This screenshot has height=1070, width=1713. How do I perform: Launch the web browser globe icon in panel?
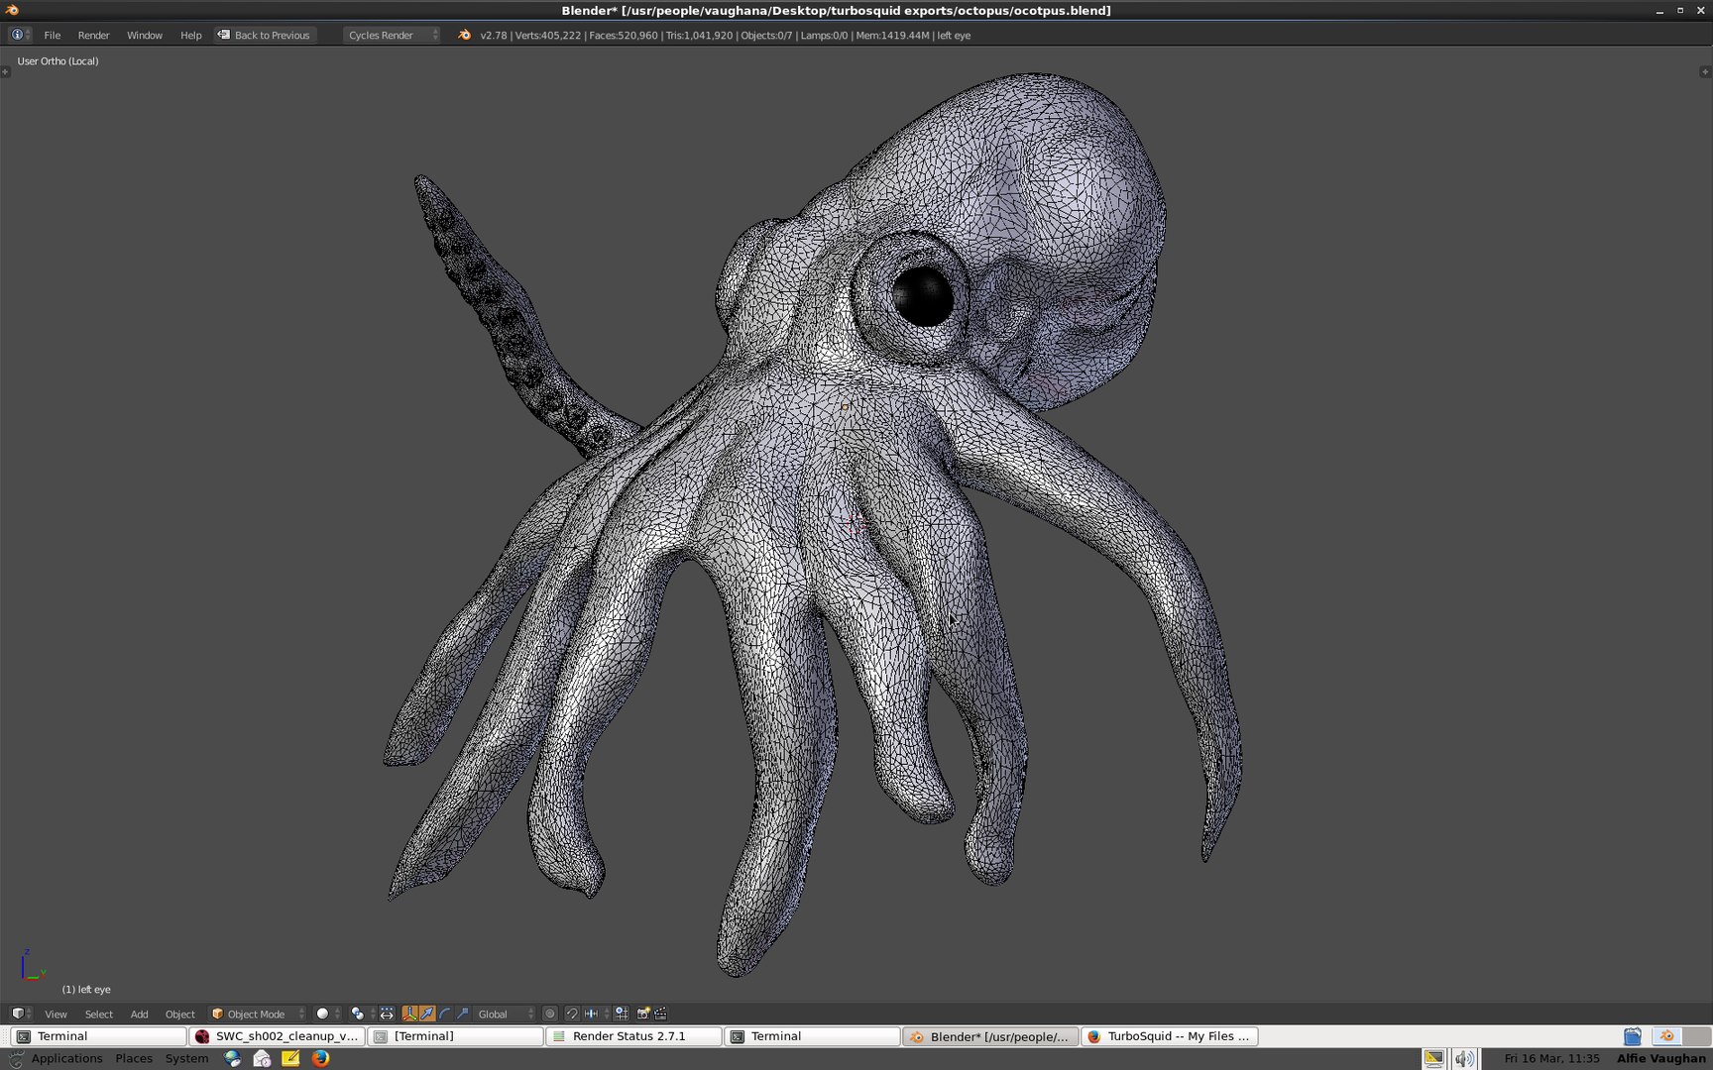point(233,1058)
